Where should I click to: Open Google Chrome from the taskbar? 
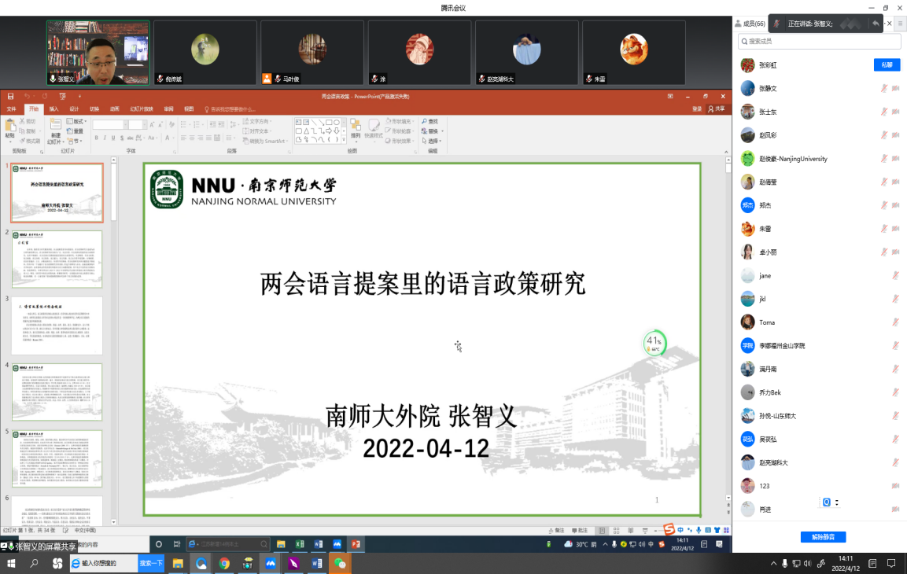[224, 563]
